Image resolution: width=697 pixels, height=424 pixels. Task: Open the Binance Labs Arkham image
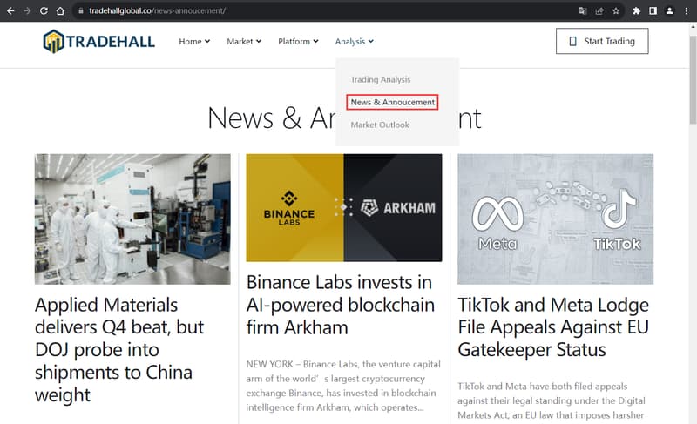[344, 208]
